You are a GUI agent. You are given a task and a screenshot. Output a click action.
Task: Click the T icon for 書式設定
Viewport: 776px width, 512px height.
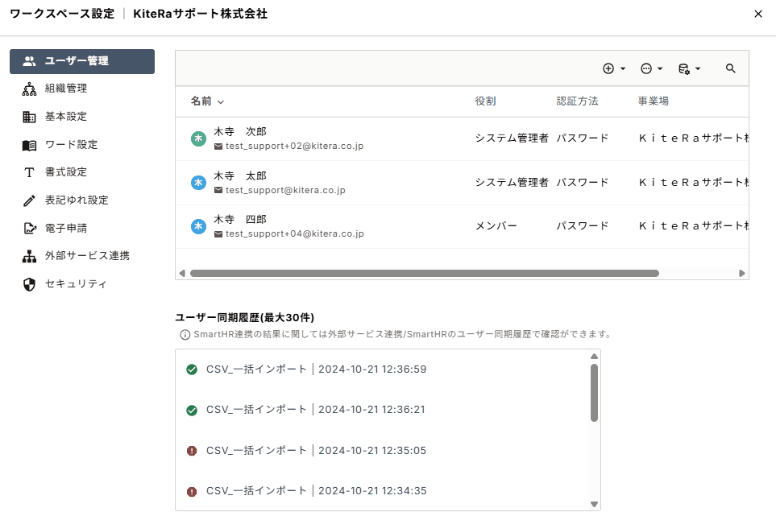click(29, 172)
